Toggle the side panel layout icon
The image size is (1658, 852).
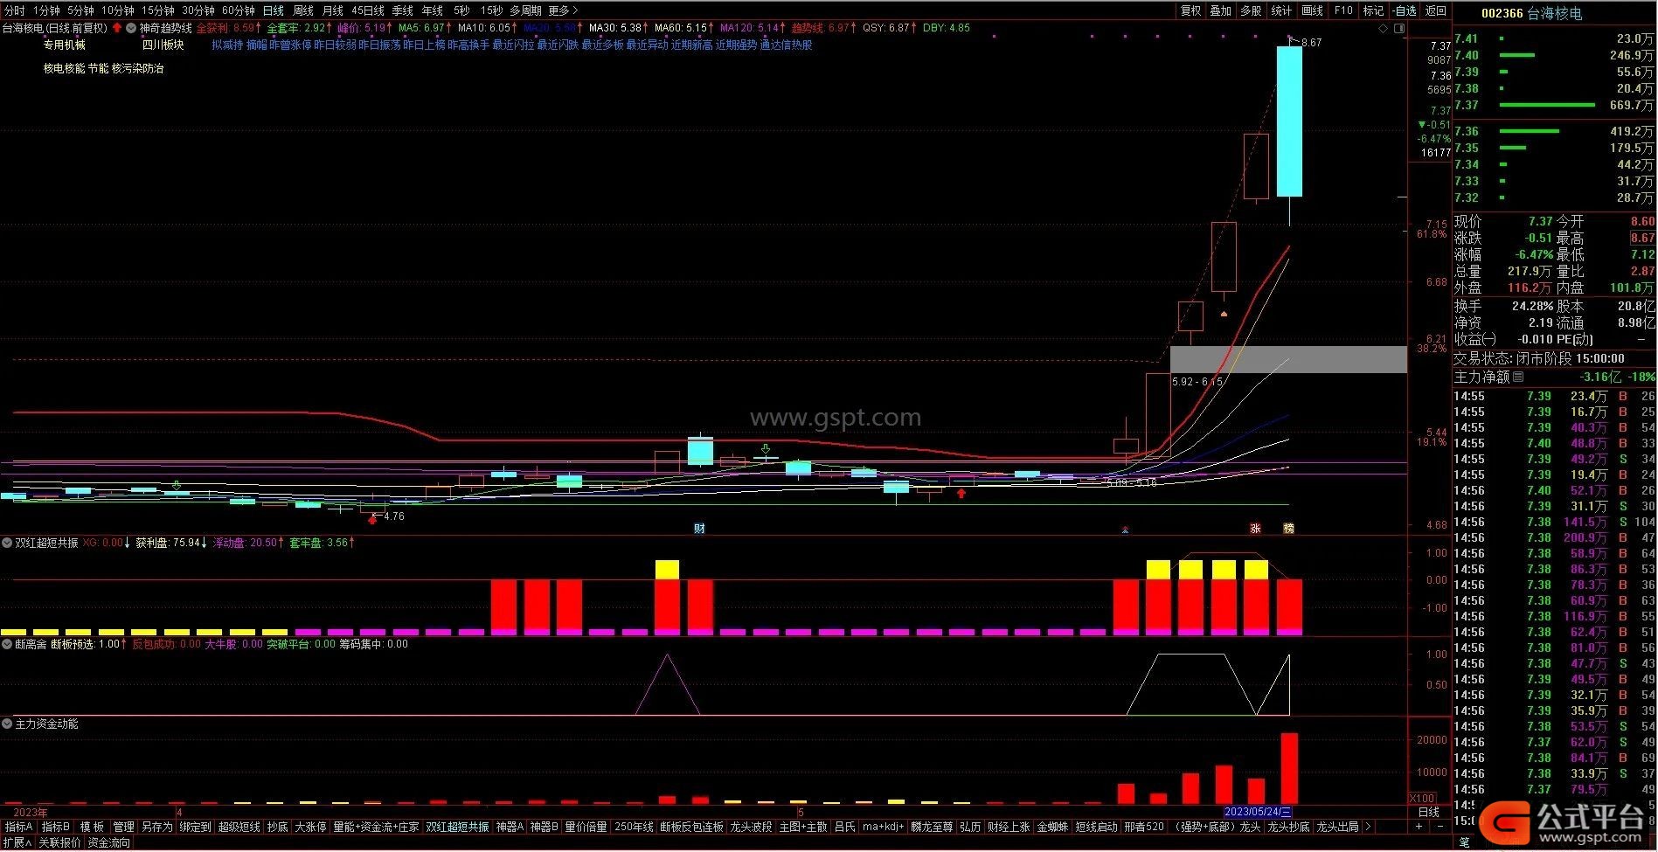point(1399,28)
